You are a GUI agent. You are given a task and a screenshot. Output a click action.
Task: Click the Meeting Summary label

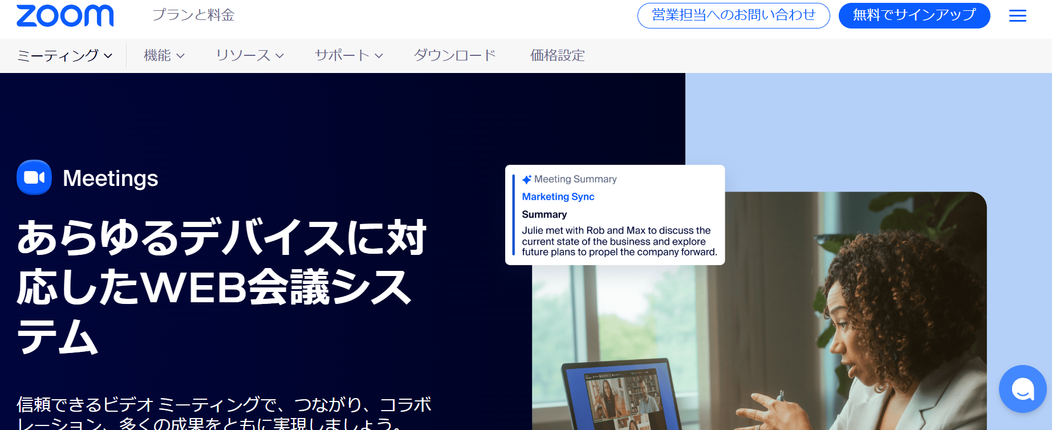pos(575,179)
